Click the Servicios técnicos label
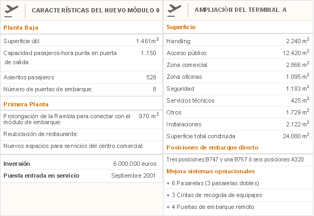Viewport: 314px width, 216px height. tap(191, 100)
